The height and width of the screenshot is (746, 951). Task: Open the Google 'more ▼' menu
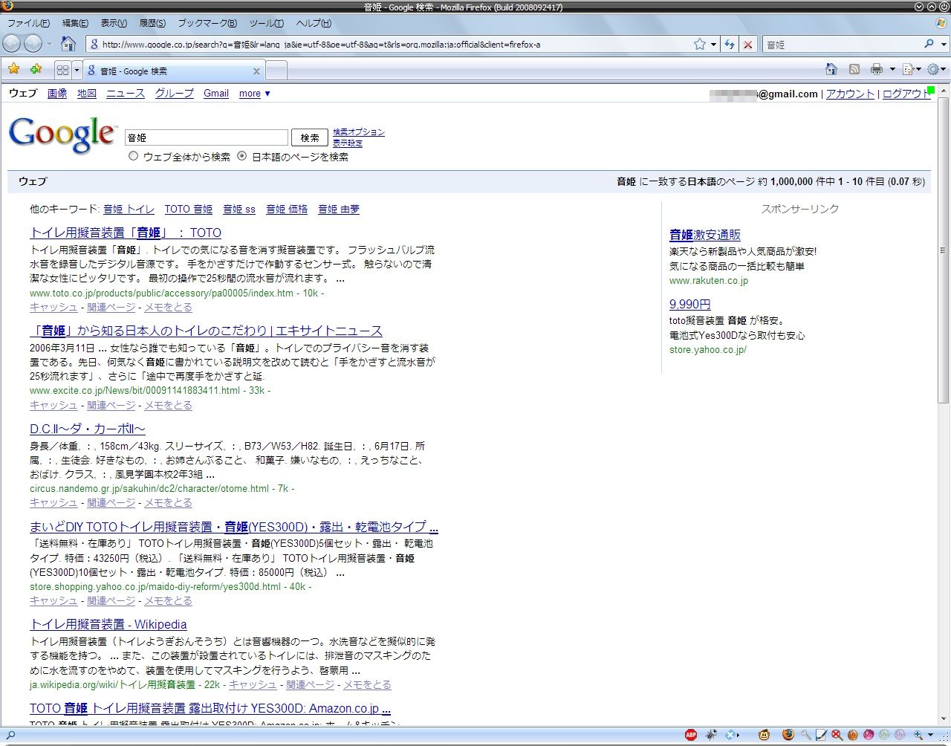coord(255,94)
